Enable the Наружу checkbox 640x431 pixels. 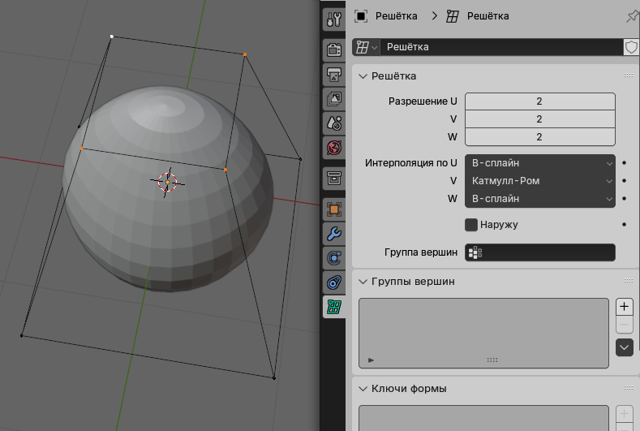click(x=471, y=225)
